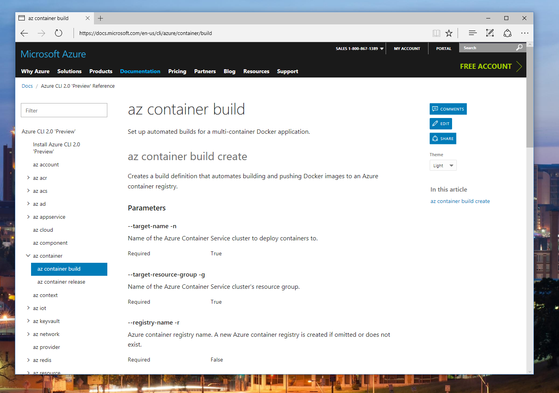Select az provider in the tree
Screen dimensions: 559x393
46,347
